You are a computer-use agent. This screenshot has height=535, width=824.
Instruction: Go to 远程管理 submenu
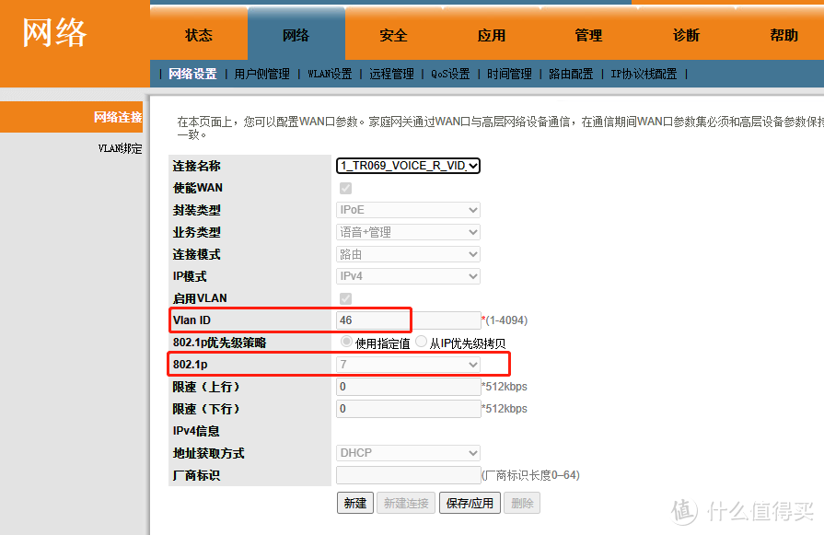pos(391,74)
